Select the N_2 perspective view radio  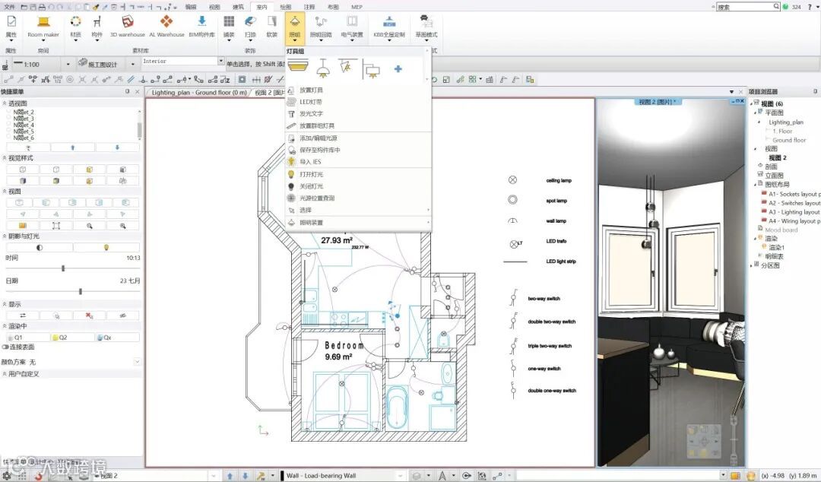(x=9, y=113)
